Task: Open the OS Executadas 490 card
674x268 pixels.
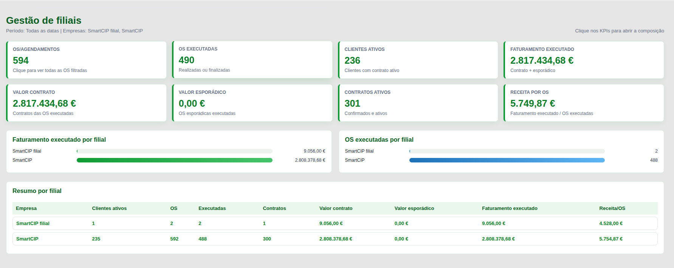Action: pyautogui.click(x=252, y=60)
